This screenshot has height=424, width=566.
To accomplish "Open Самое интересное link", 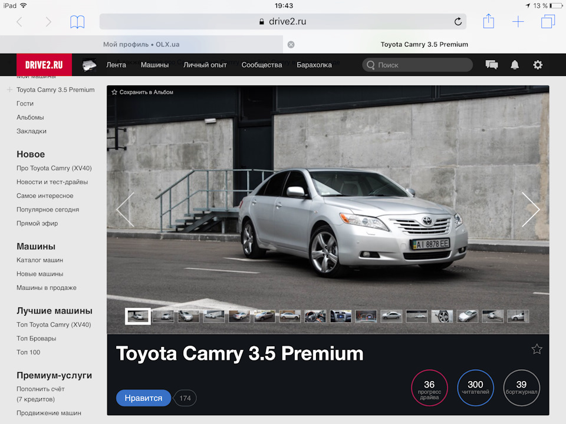I will tap(45, 196).
